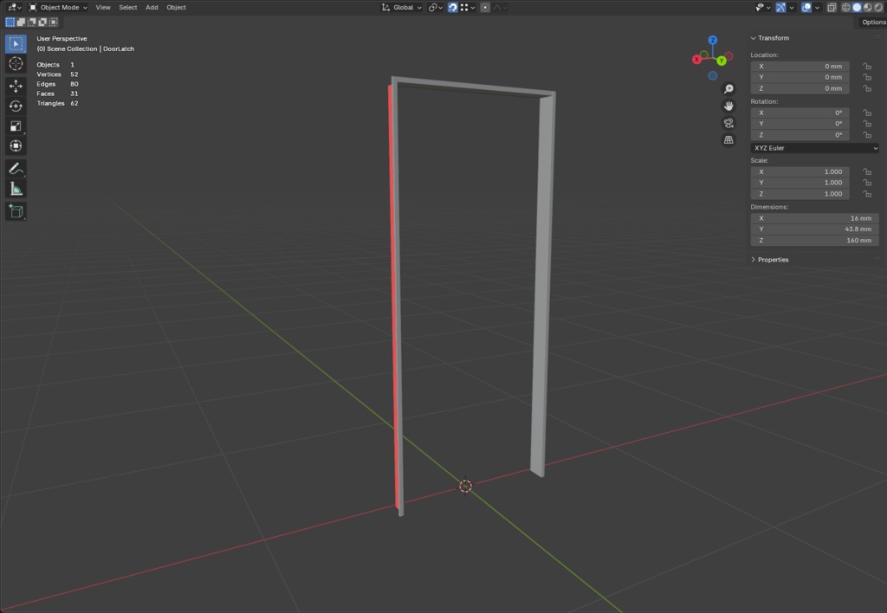Viewport: 887px width, 613px height.
Task: Open the Object menu
Action: click(x=176, y=7)
